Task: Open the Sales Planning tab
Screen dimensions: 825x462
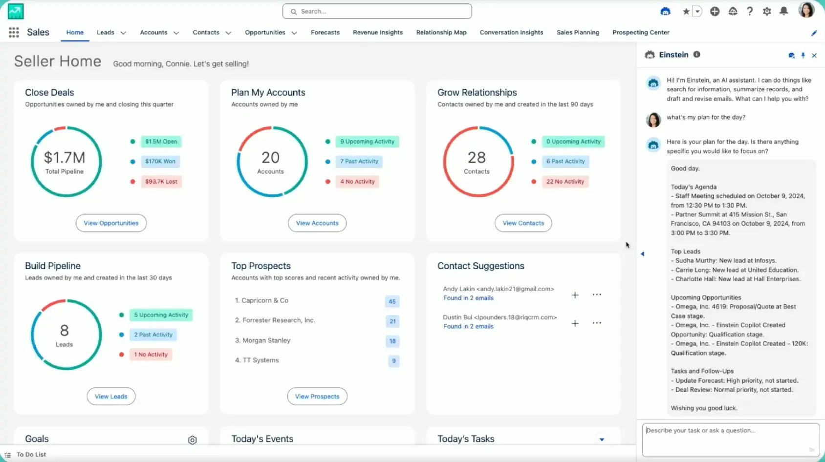Action: (578, 32)
